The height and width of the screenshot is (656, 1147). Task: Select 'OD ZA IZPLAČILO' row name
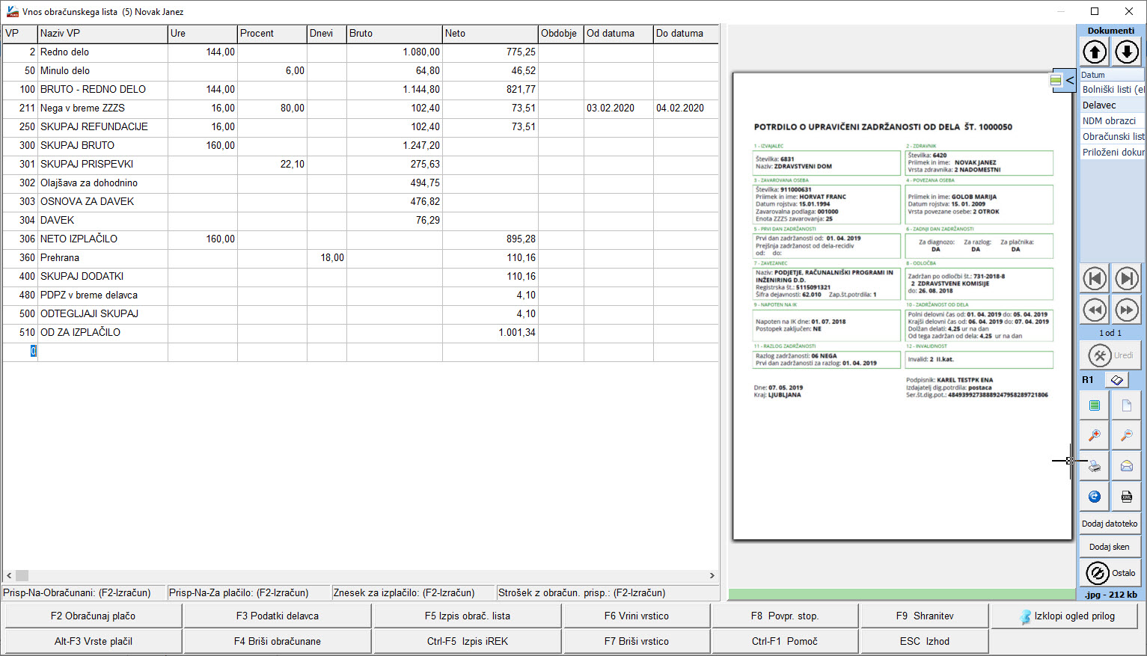coord(80,332)
